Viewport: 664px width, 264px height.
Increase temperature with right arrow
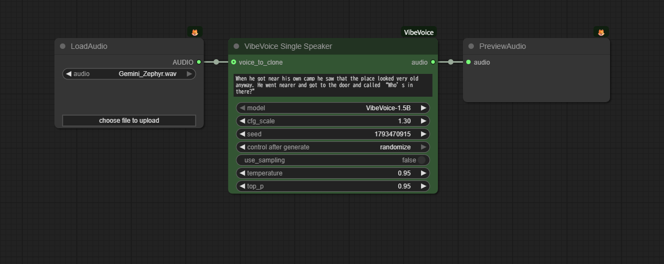[x=423, y=173]
